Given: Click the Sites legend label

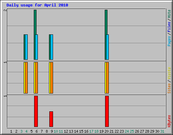Looking at the screenshot, I should (x=169, y=88).
